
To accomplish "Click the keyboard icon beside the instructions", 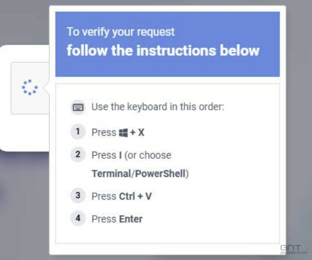I will tap(78, 107).
